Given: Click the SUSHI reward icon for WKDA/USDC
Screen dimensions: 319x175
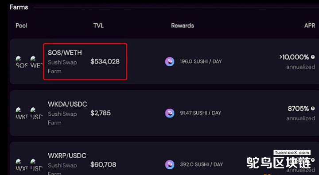Looking at the screenshot, I should point(170,113).
